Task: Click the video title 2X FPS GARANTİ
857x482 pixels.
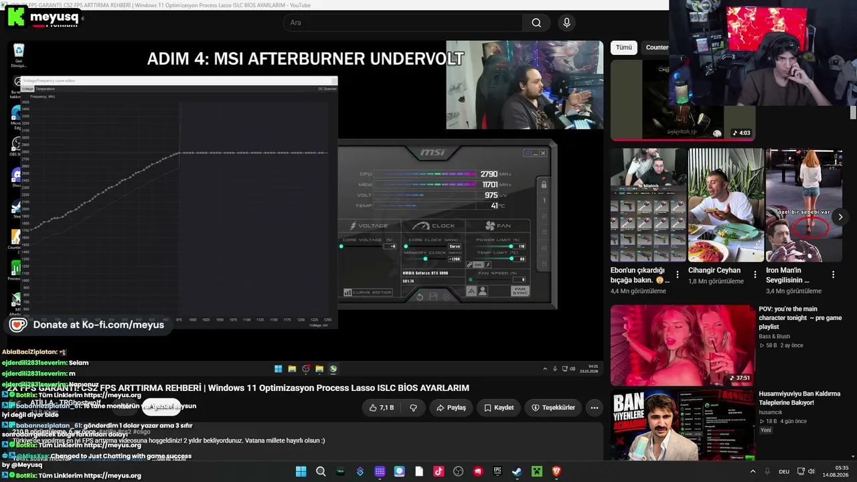Action: (x=238, y=388)
